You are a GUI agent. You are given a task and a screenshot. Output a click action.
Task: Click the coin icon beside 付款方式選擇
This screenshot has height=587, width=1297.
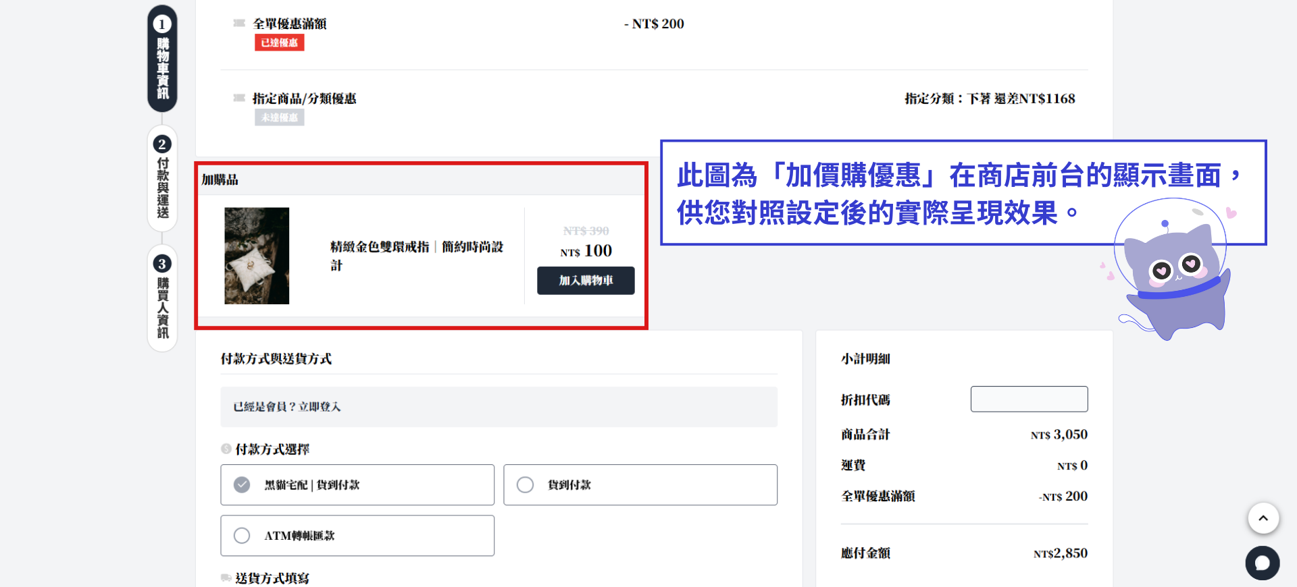tap(226, 449)
